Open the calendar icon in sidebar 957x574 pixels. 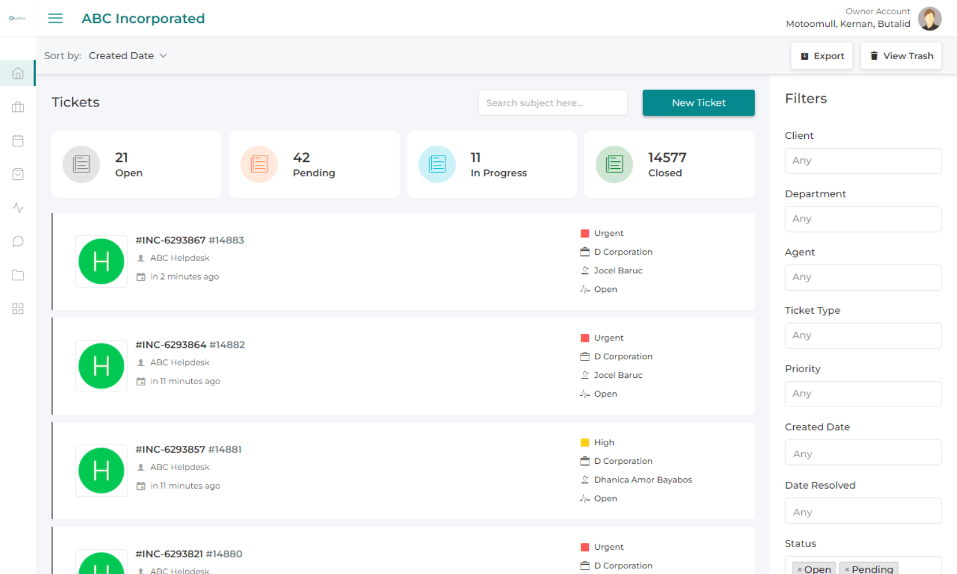pyautogui.click(x=18, y=141)
